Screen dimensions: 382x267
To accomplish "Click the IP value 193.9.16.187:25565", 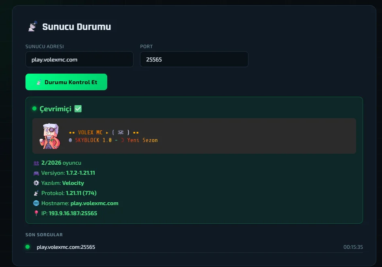I will tap(73, 213).
